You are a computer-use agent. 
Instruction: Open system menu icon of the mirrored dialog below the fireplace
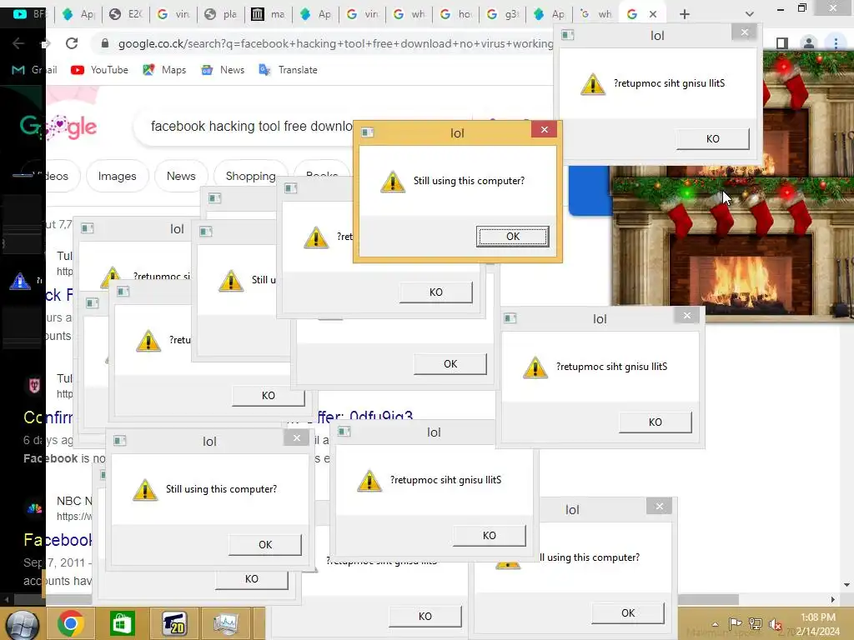coord(510,318)
